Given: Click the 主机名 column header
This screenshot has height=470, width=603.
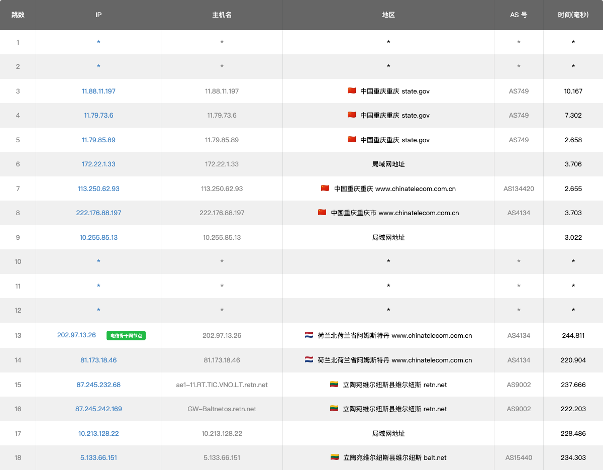Looking at the screenshot, I should point(222,15).
